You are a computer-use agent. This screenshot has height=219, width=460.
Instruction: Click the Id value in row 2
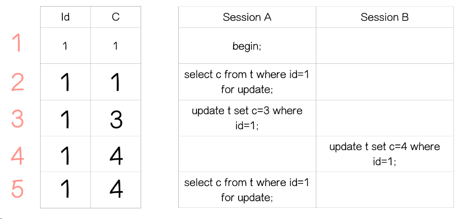pyautogui.click(x=65, y=82)
